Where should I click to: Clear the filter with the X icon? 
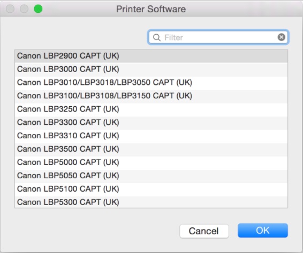coord(282,37)
